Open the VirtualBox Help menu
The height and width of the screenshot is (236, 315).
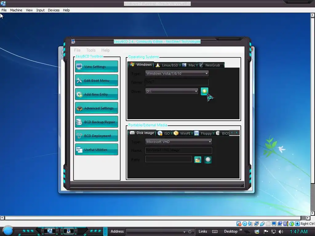(x=66, y=10)
